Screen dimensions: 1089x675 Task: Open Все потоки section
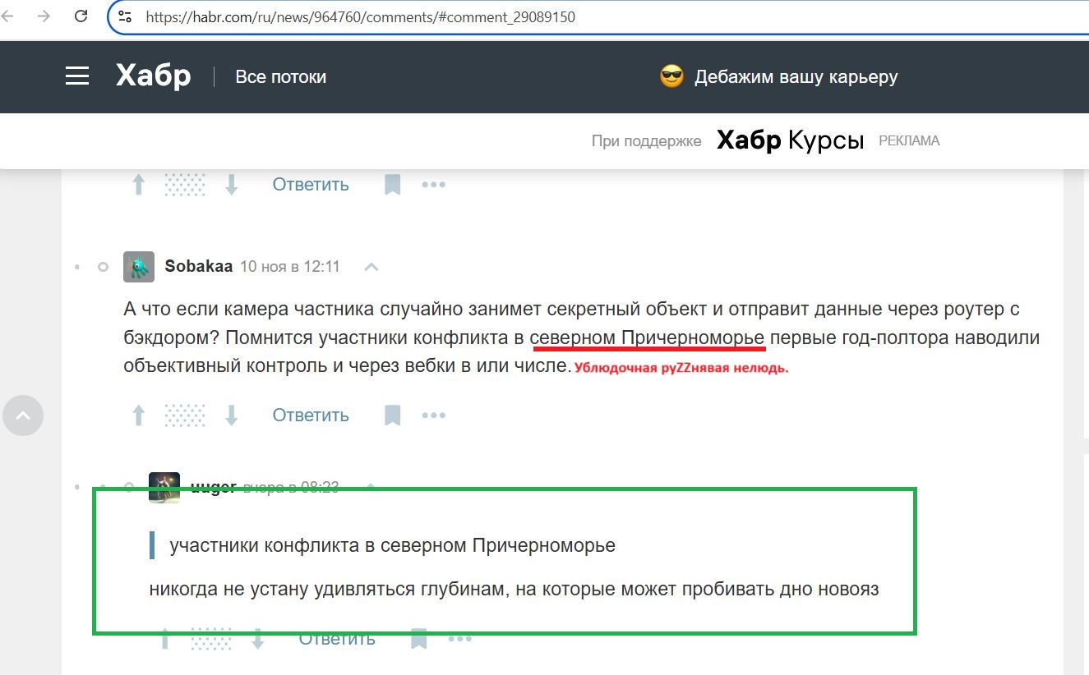coord(280,76)
